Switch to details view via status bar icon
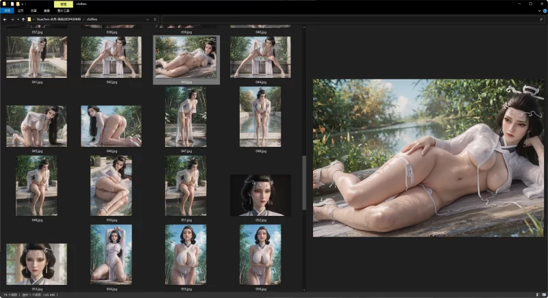Viewport: 548px width, 298px height. click(538, 295)
